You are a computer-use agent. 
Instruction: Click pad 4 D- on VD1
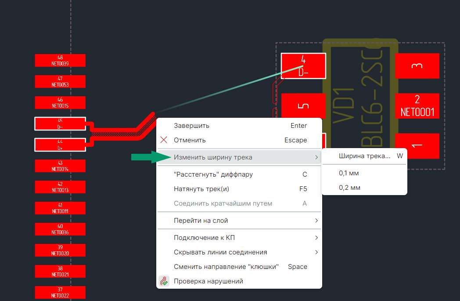click(x=303, y=66)
